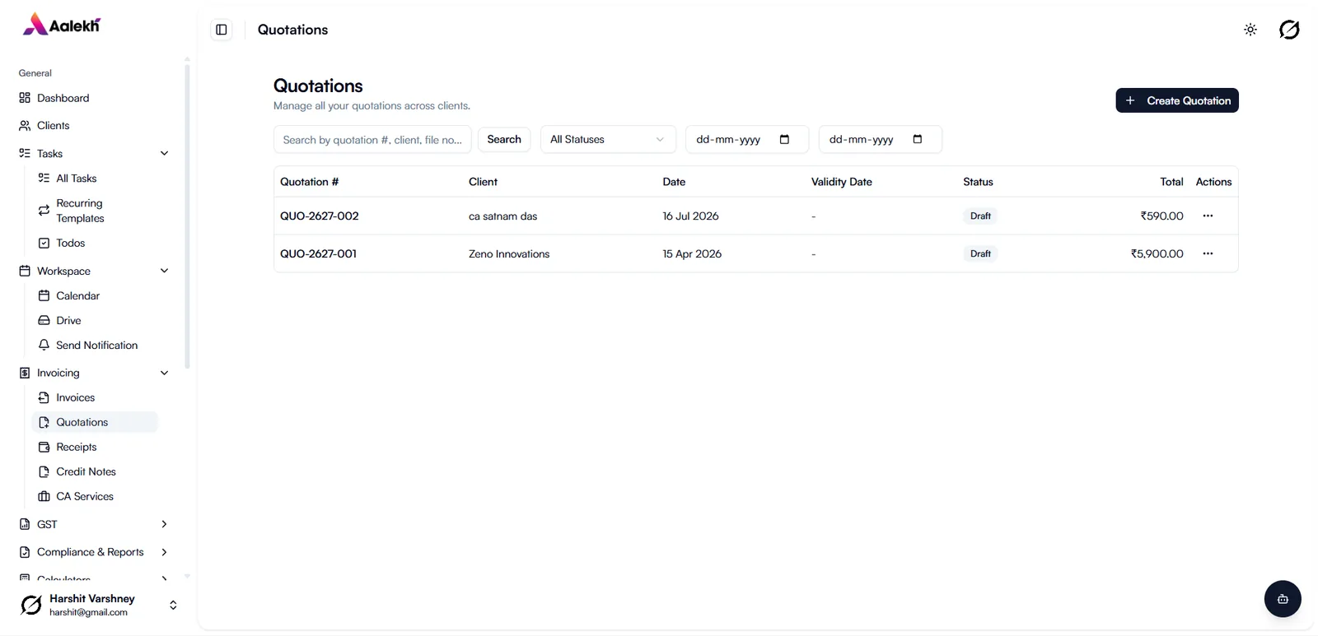Open the All Statuses dropdown

pos(608,140)
